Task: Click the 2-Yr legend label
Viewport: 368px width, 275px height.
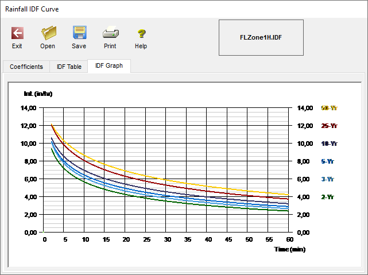Action: pos(327,197)
